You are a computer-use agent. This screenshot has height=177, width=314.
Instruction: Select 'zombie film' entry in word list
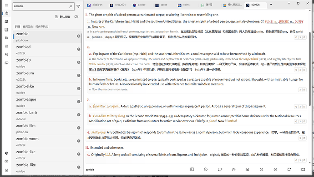(47, 128)
